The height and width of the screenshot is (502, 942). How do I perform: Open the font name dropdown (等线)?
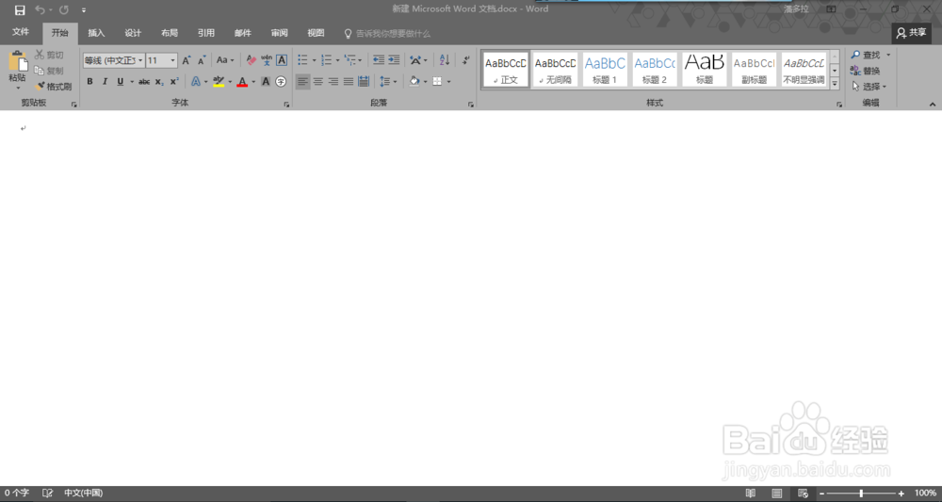click(x=140, y=60)
